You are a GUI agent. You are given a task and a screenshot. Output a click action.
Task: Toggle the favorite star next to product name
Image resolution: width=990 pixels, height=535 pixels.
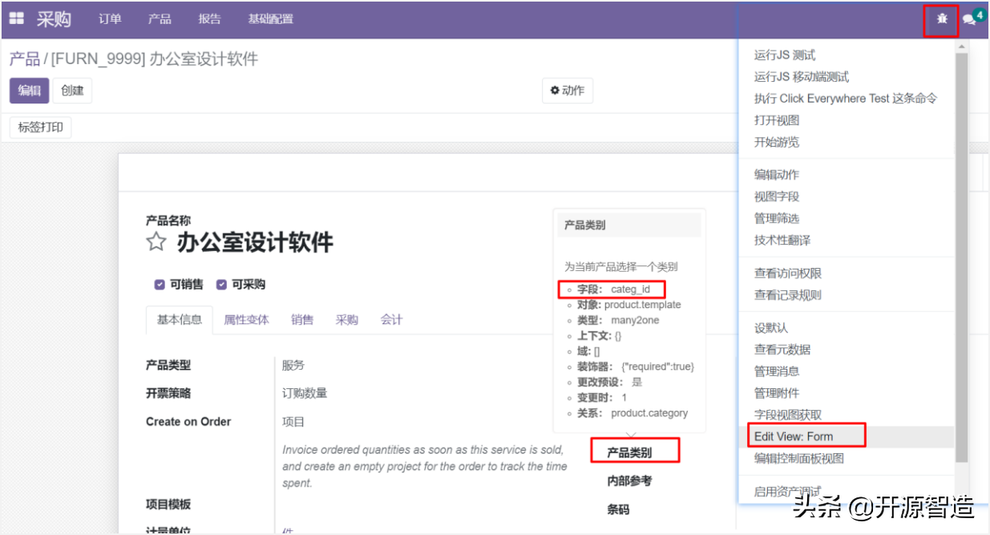(x=156, y=242)
